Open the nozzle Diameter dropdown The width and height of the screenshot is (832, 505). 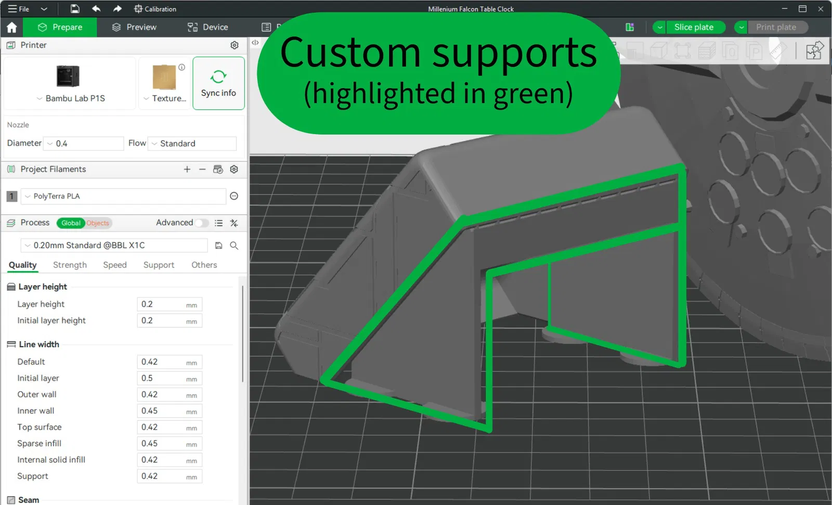coord(84,144)
